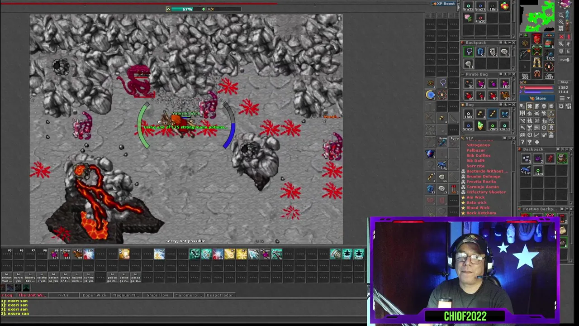Toggle expert mode E button

point(568,51)
